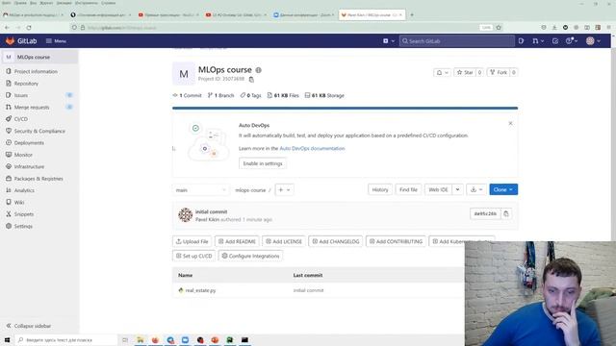
Task: Open the 0 Tags link
Action: coord(250,95)
